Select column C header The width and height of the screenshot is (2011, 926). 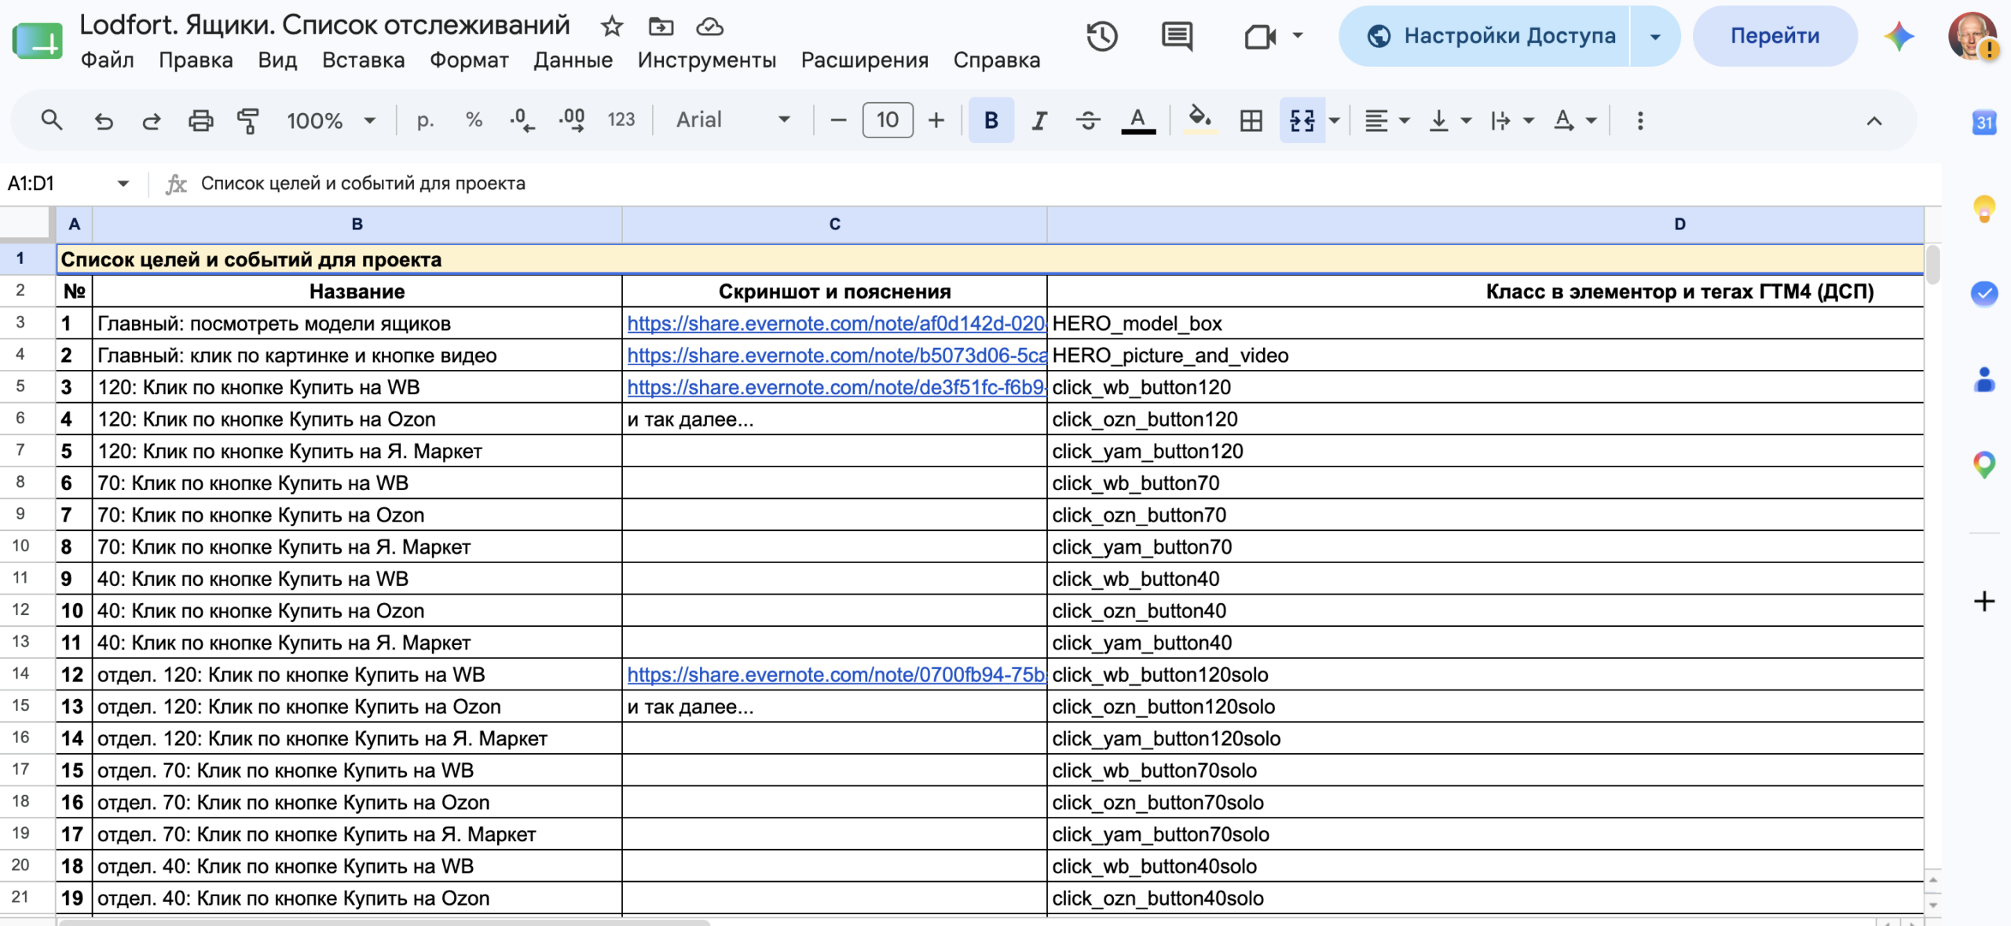(x=834, y=225)
